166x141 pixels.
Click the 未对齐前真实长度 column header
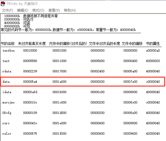click(x=32, y=44)
